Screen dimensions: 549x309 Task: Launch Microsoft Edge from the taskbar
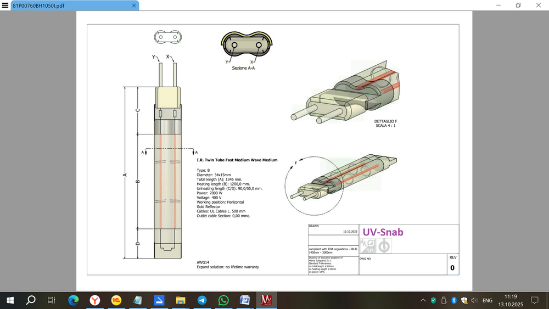pyautogui.click(x=74, y=300)
